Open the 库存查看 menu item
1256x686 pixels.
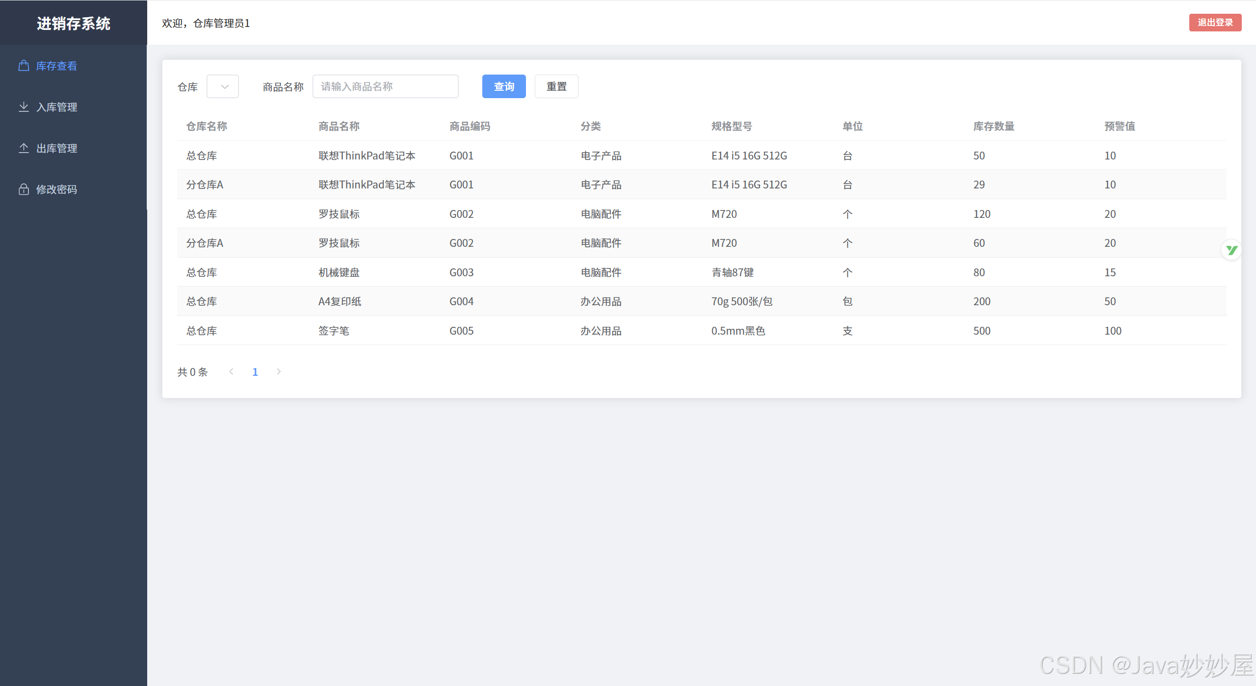pos(74,66)
